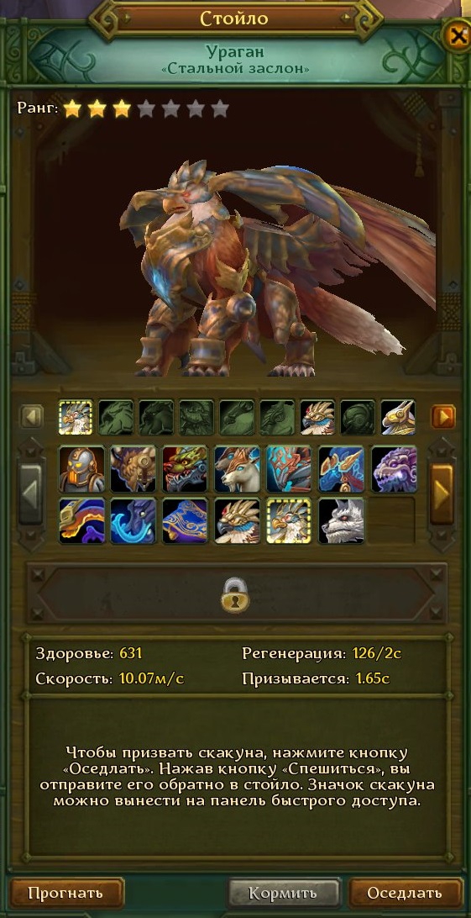Select the flying carpet mount icon
The width and height of the screenshot is (471, 918).
click(186, 520)
